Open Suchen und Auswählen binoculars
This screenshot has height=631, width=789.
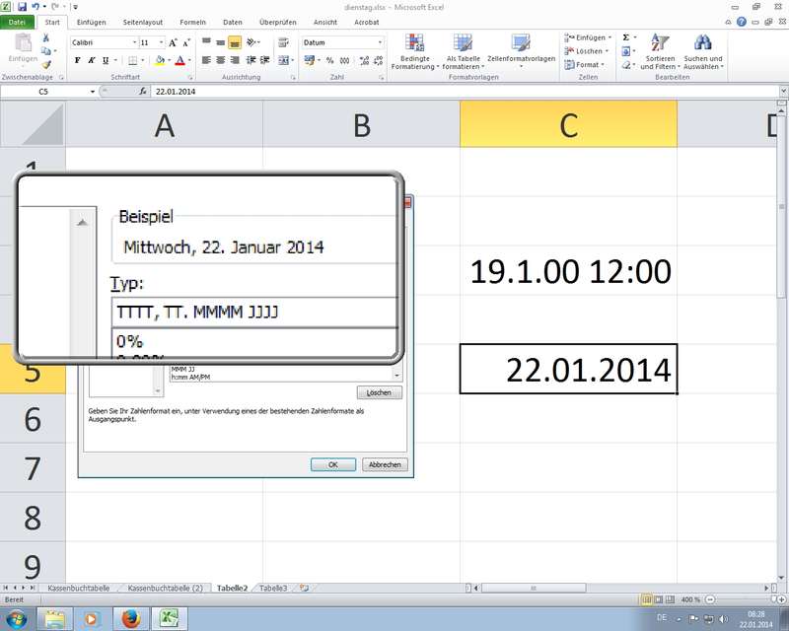tap(703, 52)
